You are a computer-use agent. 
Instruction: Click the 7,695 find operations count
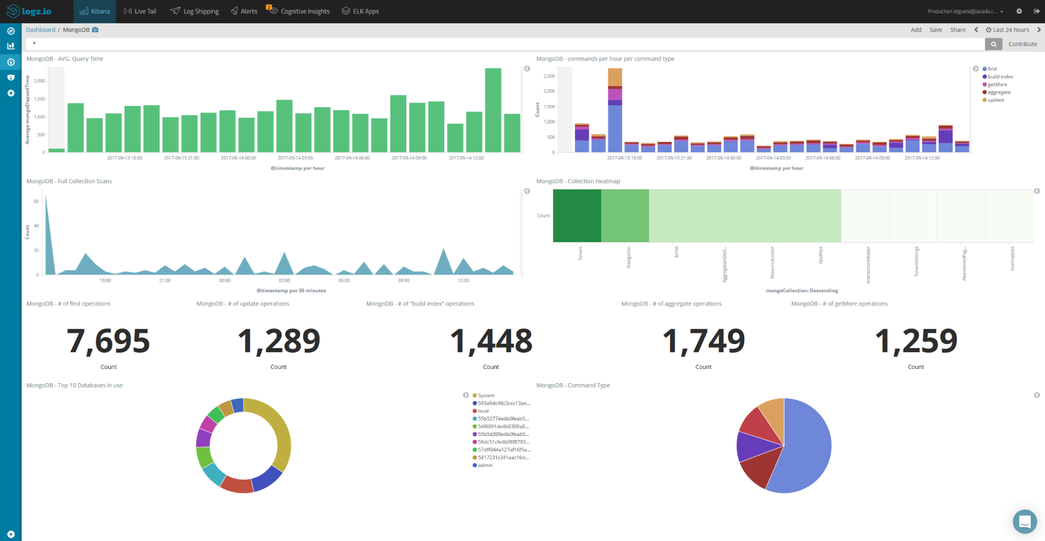(108, 341)
